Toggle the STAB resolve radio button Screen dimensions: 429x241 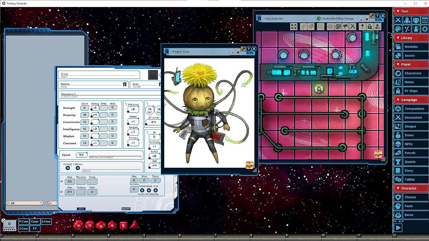click(x=142, y=190)
